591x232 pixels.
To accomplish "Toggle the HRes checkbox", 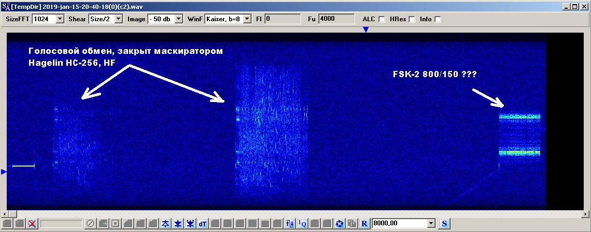I will (412, 19).
